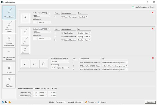
Task: Select UP RJ45 component in sidebar
Action: click(x=9, y=68)
